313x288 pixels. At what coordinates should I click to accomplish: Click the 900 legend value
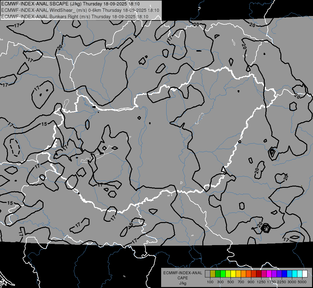pyautogui.click(x=251, y=282)
